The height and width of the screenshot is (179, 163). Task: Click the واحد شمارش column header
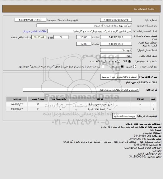[x=59, y=99]
